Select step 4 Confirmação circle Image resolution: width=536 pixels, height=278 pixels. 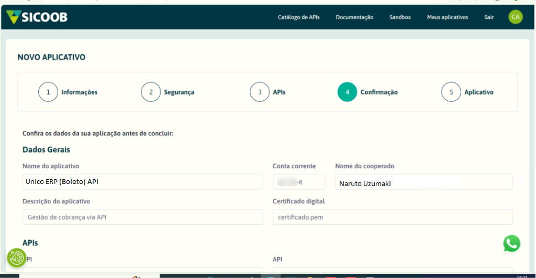pos(348,92)
